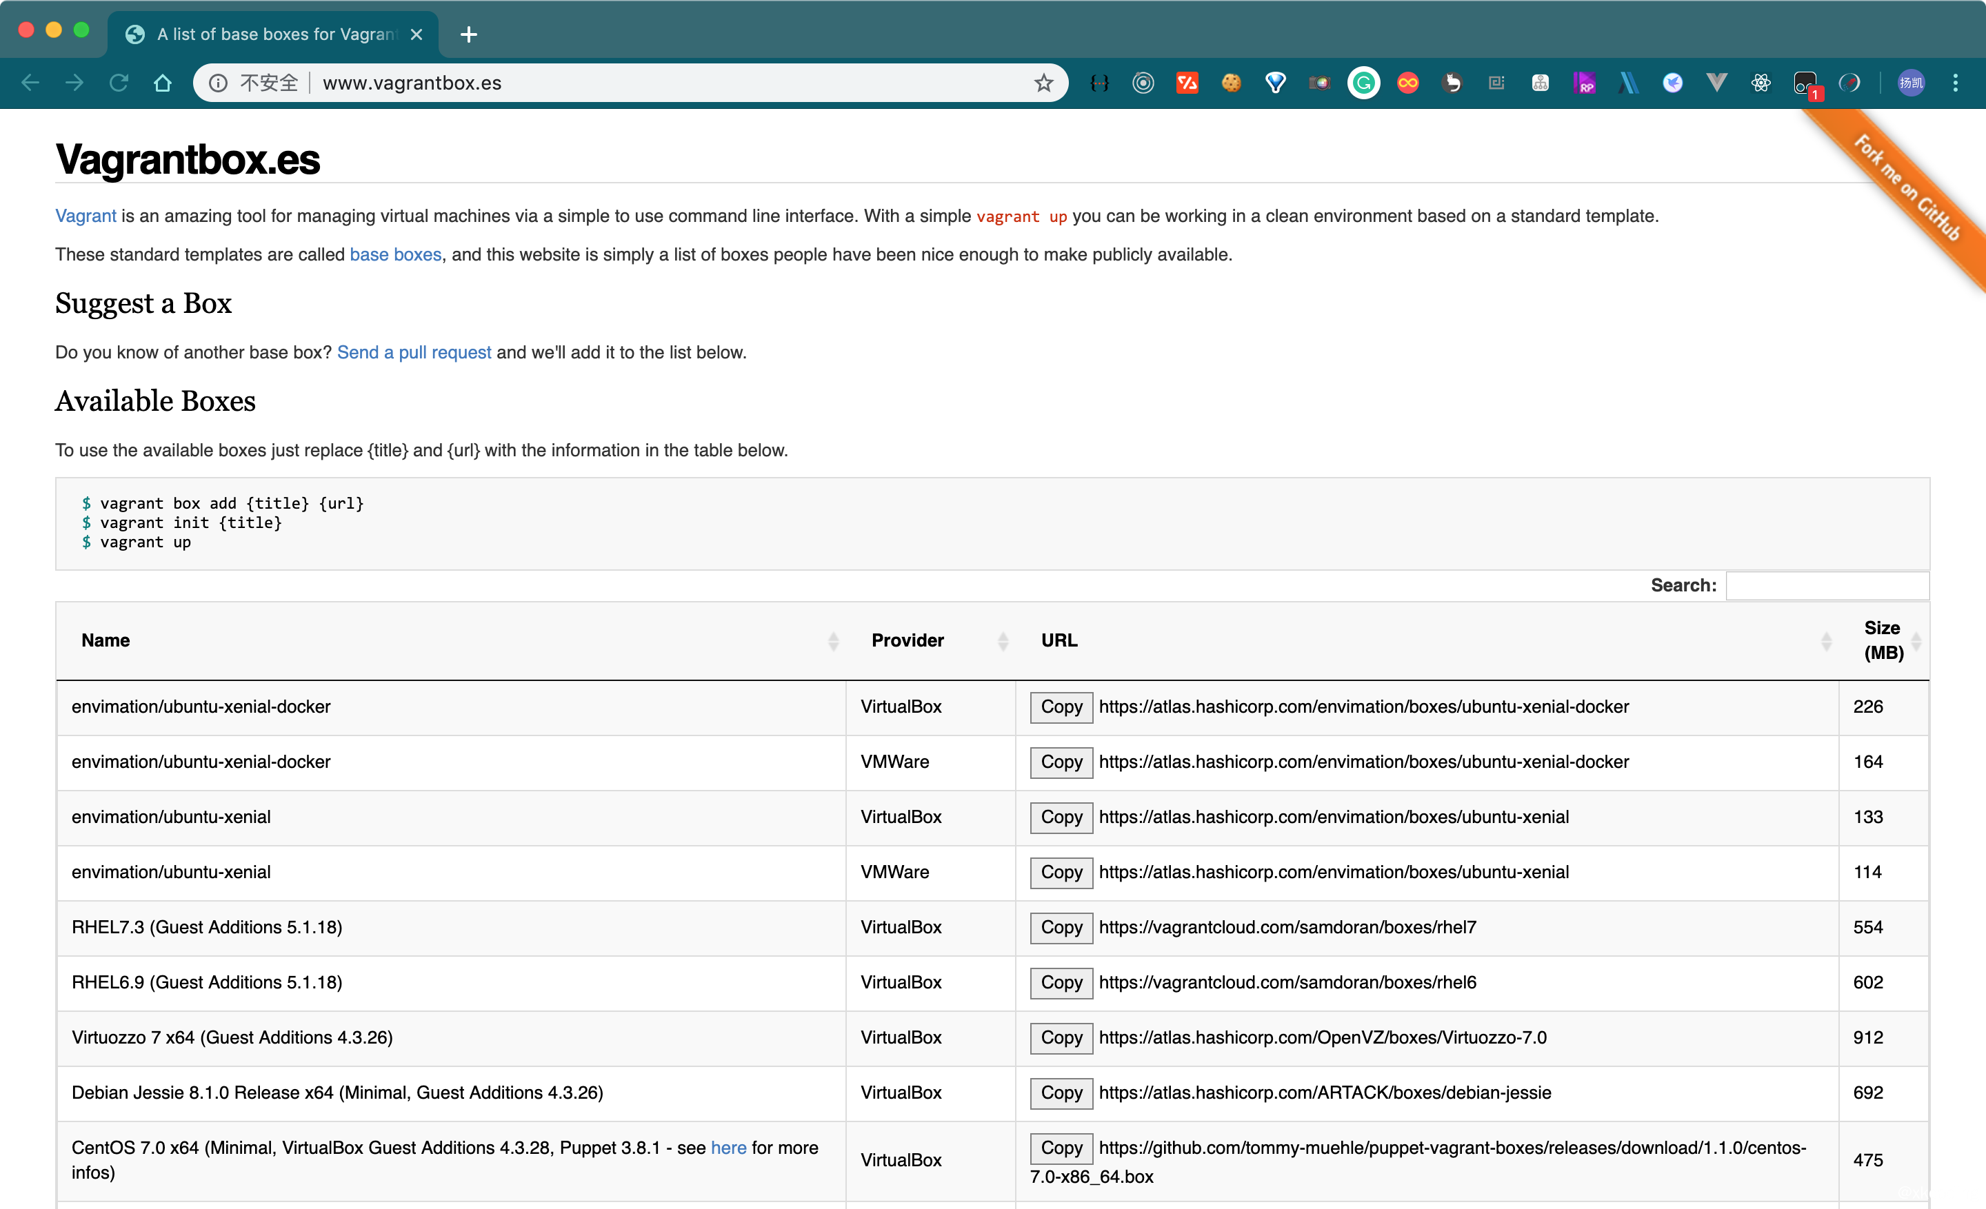Open the JSON formatter extension icon

(1099, 83)
